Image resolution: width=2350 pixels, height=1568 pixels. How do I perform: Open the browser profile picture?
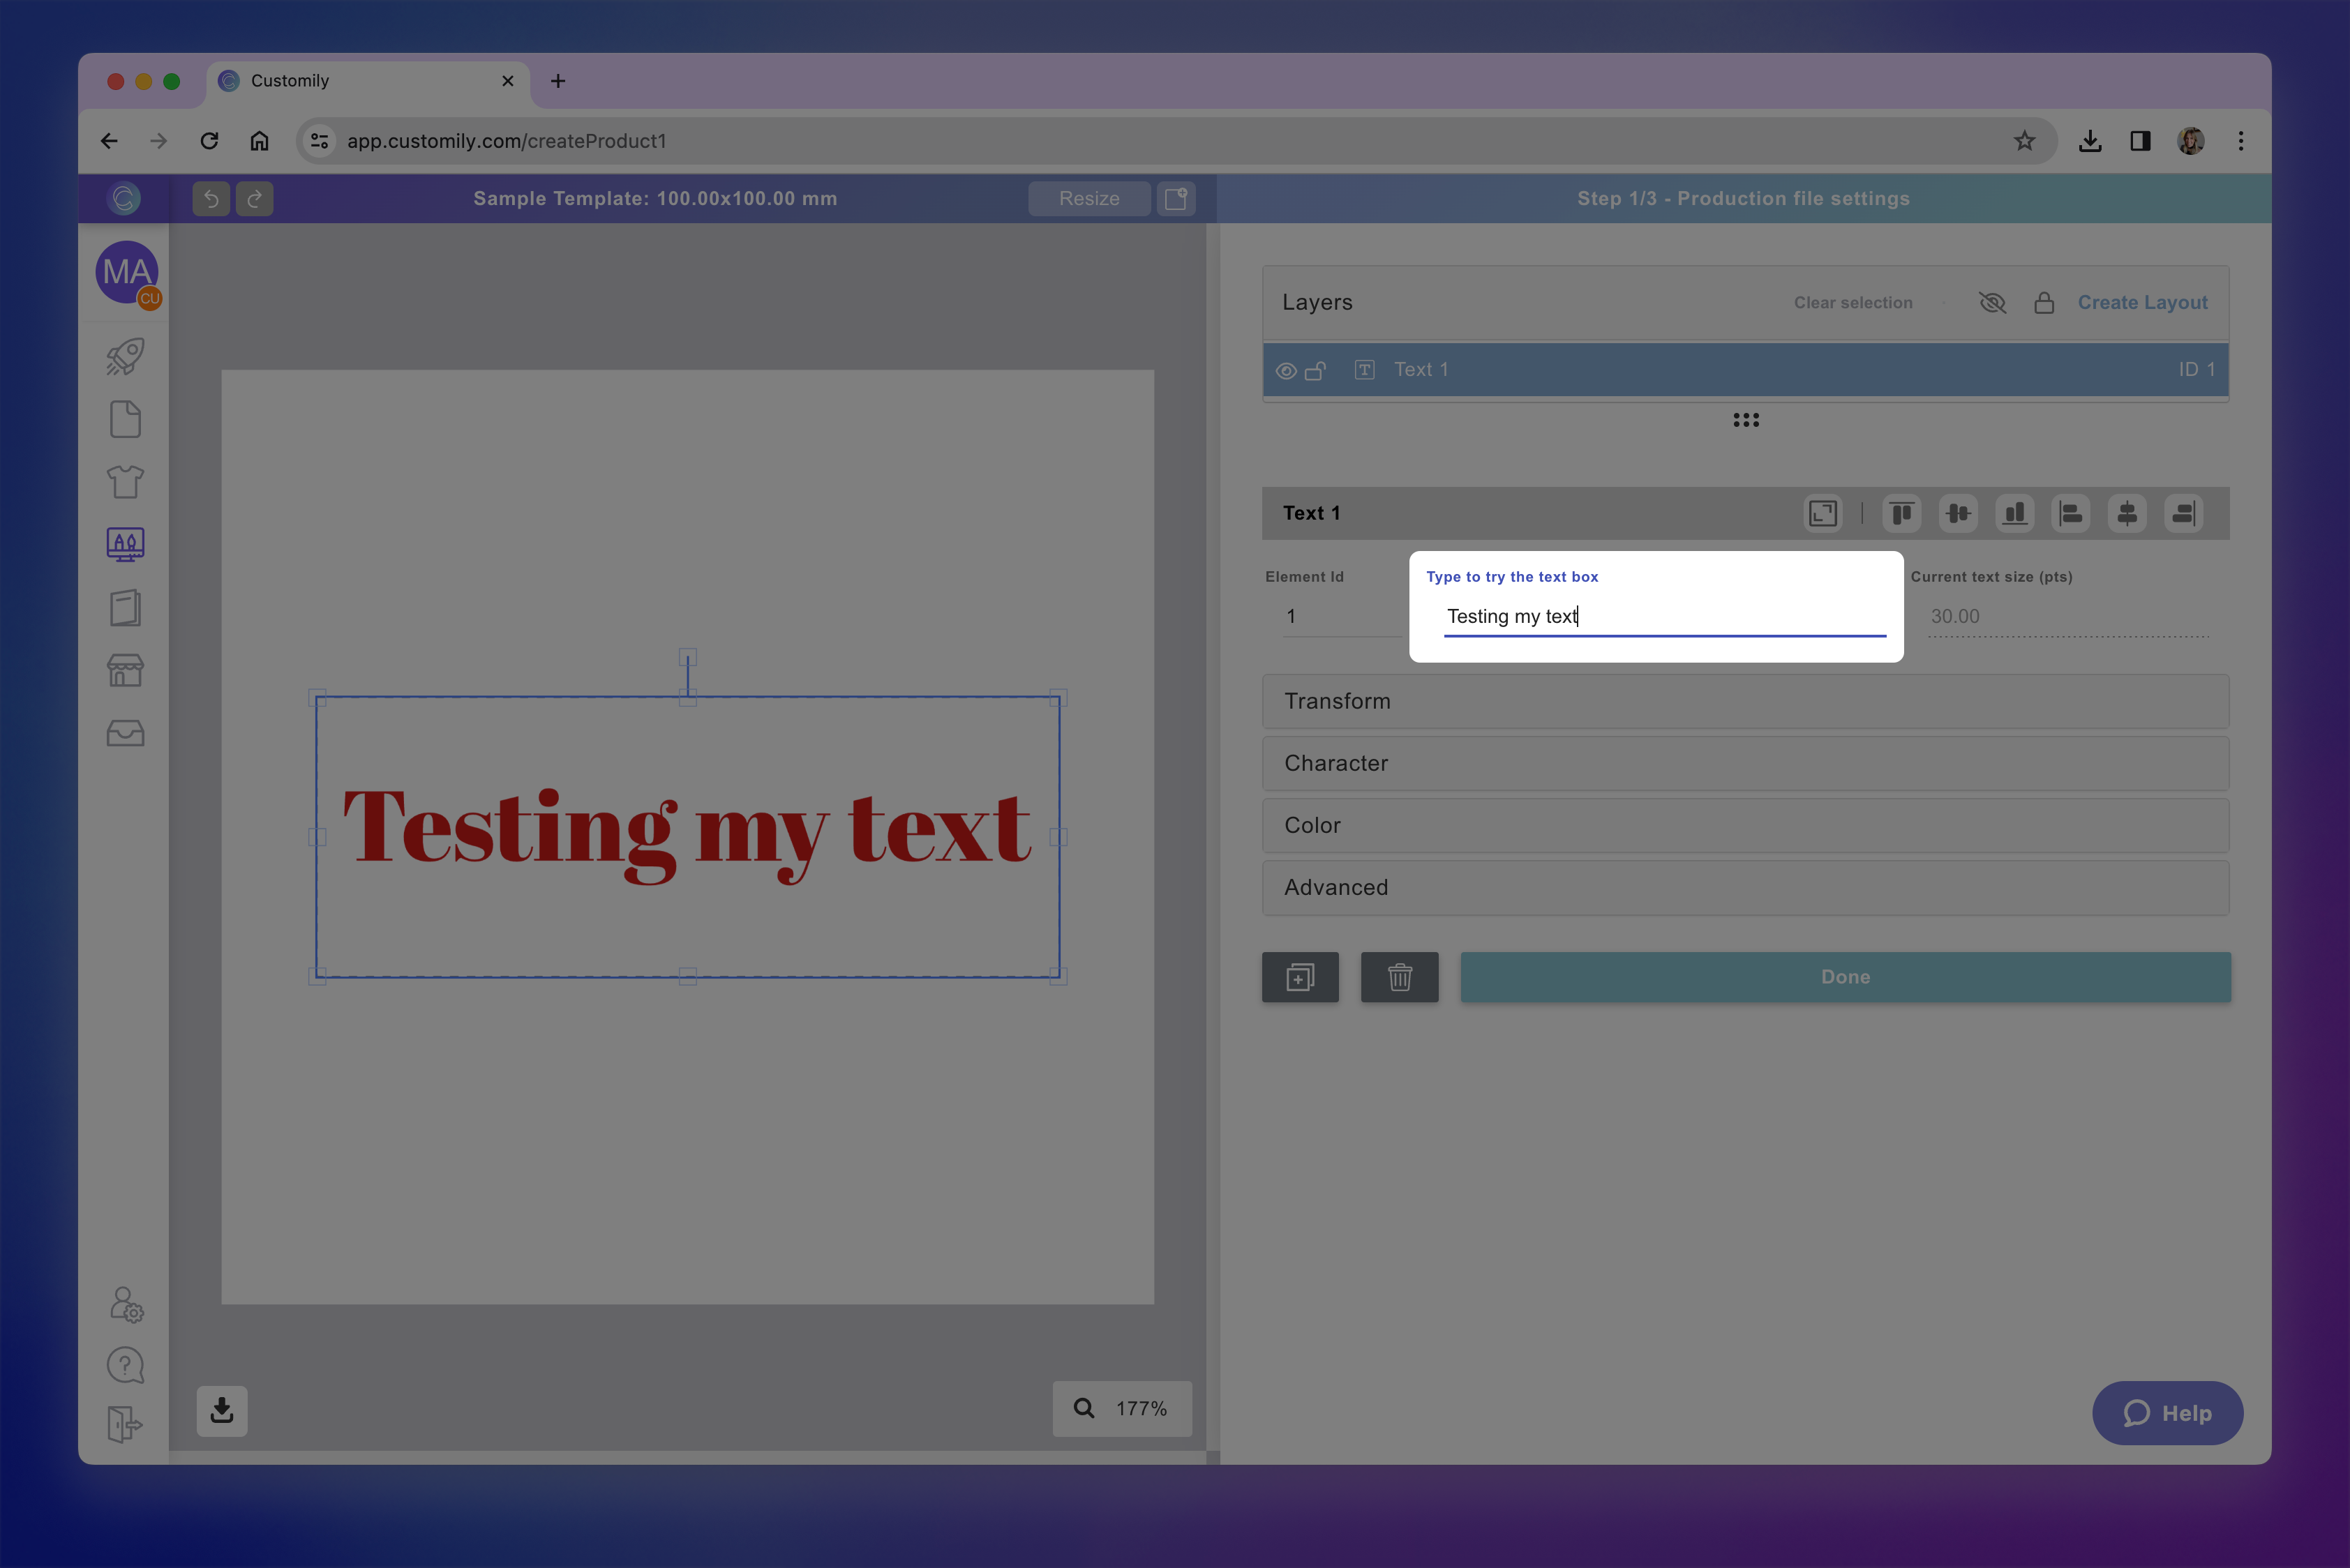[x=2191, y=141]
